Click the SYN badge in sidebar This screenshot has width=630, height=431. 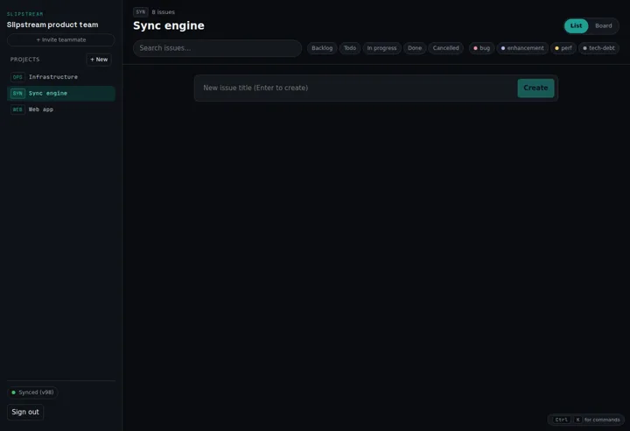17,94
